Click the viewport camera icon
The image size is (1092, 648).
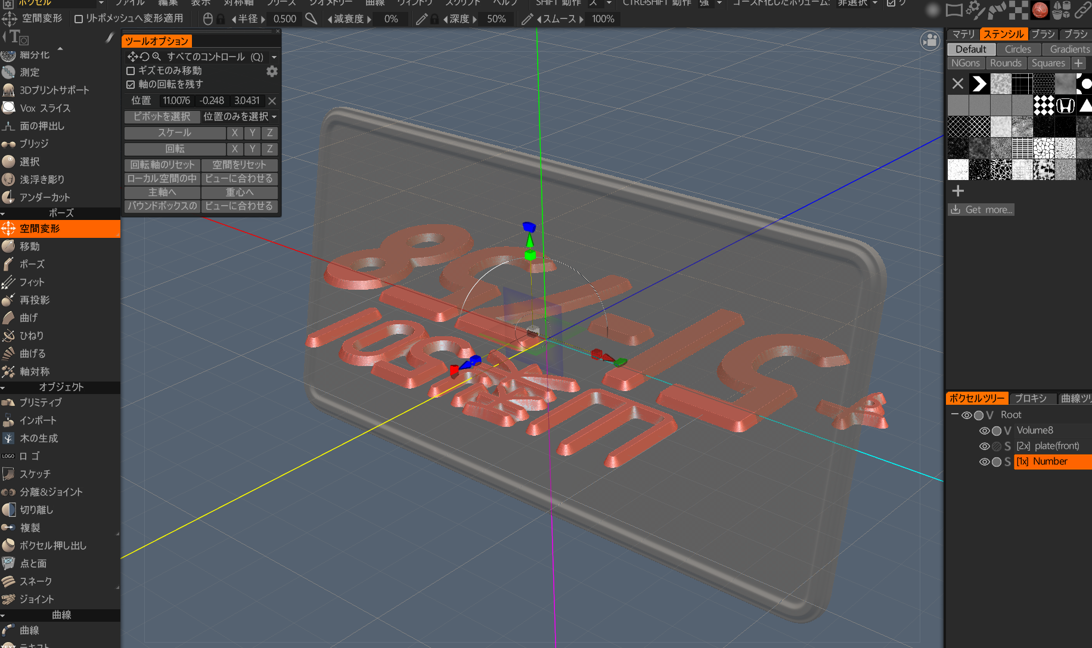click(930, 41)
